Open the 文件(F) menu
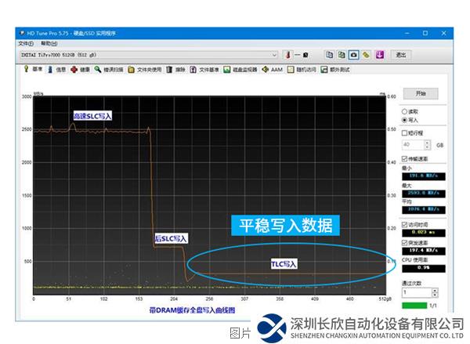The height and width of the screenshot is (344, 470). (x=26, y=44)
